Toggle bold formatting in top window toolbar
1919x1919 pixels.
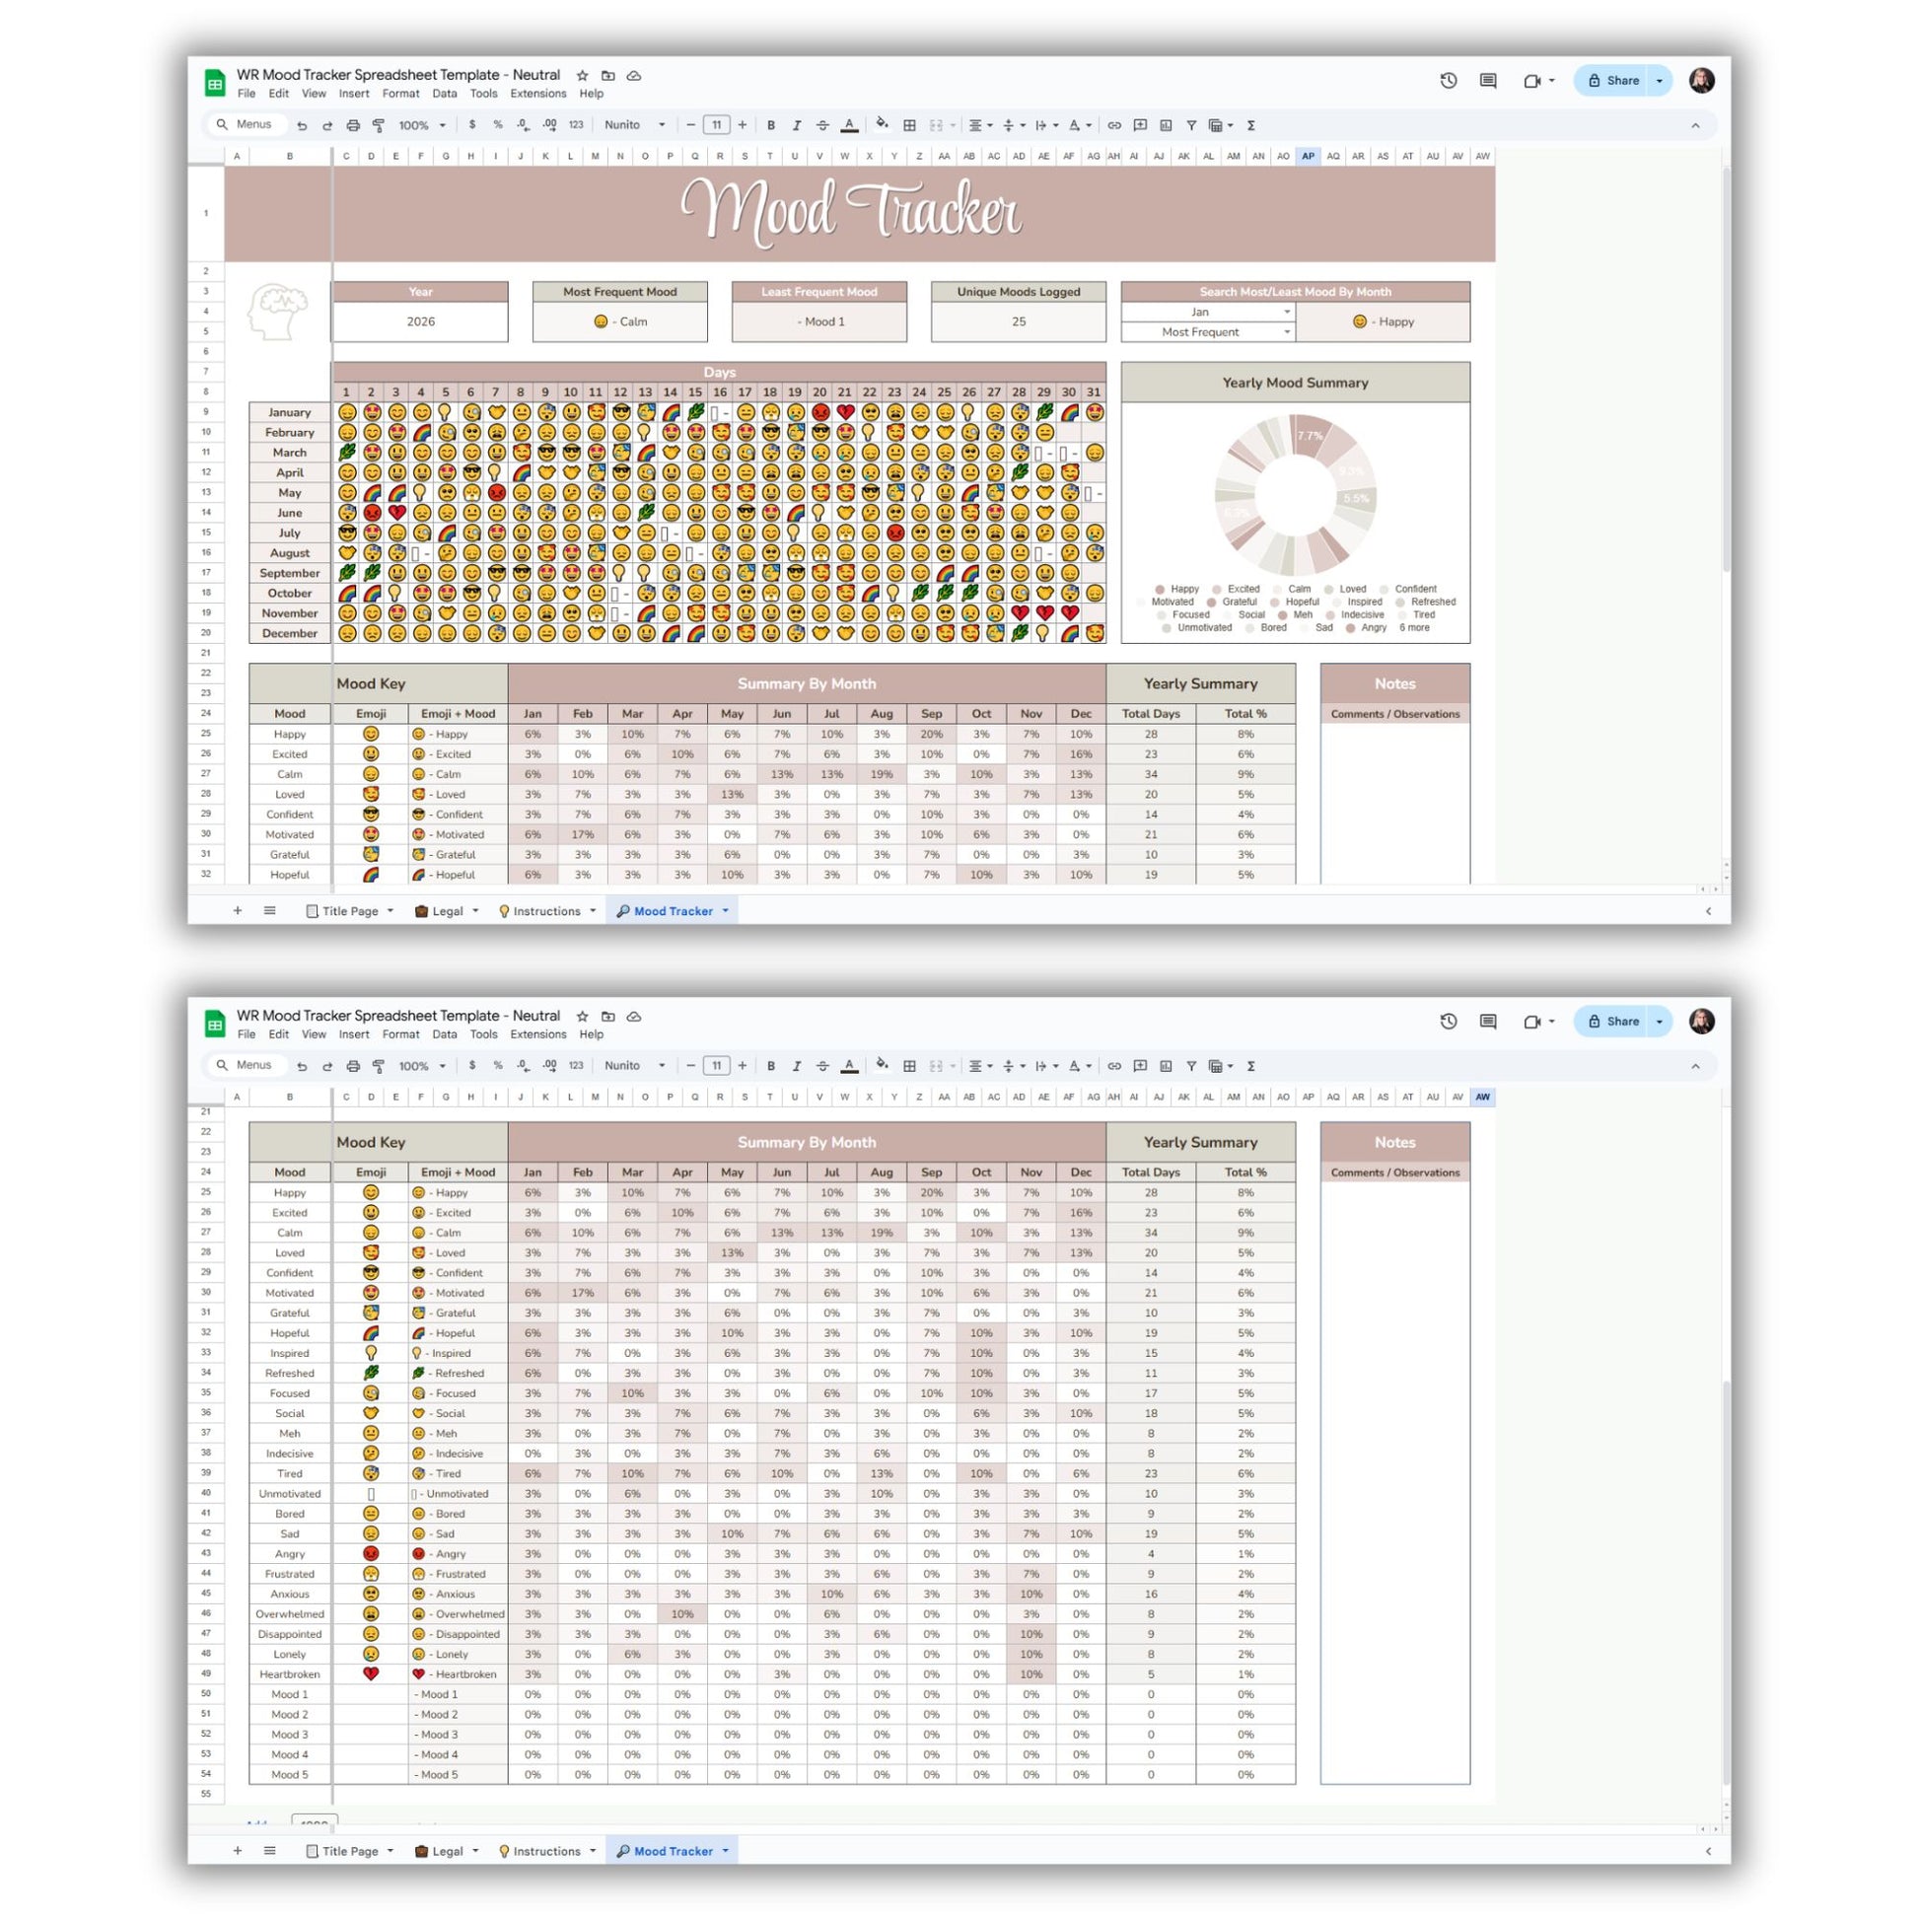tap(771, 125)
